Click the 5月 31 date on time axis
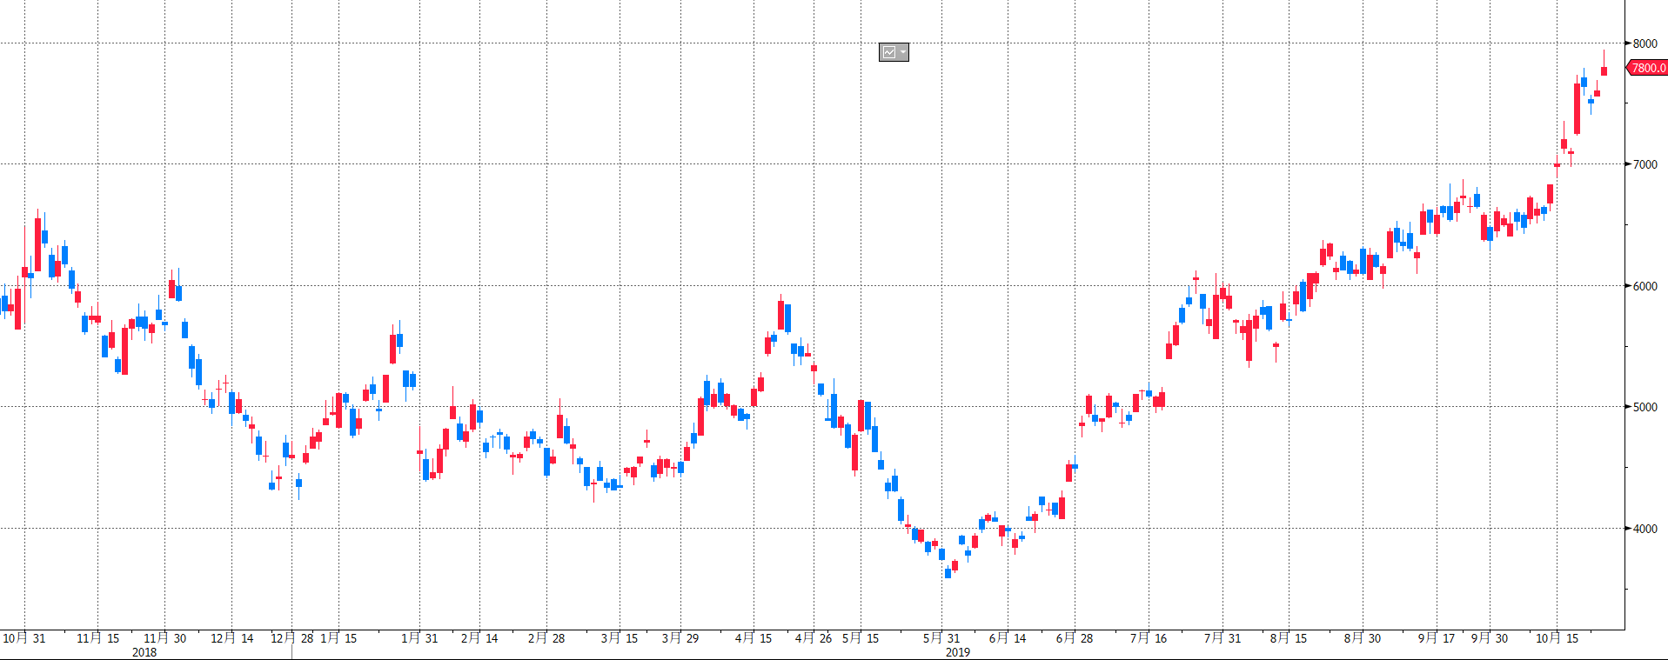The width and height of the screenshot is (1668, 660). click(941, 638)
